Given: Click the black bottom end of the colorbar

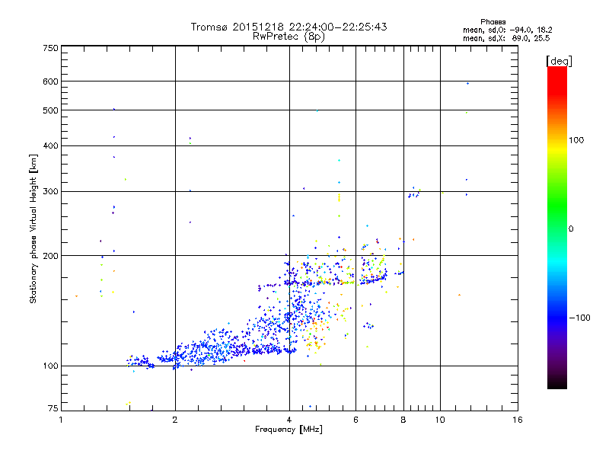Looking at the screenshot, I should pos(557,383).
